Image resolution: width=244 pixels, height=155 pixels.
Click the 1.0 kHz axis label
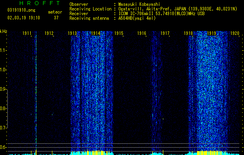pyautogui.click(x=3, y=70)
